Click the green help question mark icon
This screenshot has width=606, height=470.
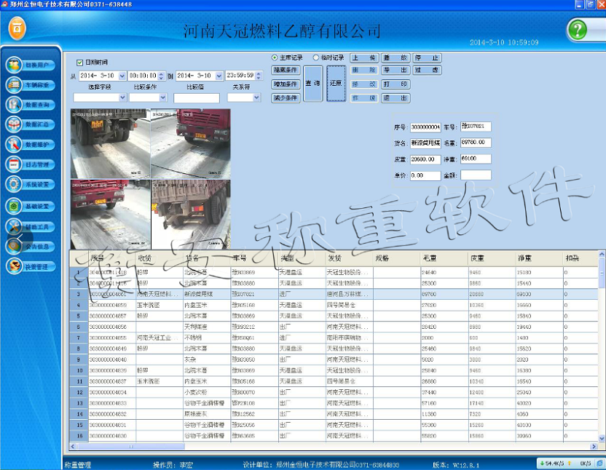[578, 30]
